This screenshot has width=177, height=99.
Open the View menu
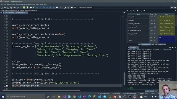(41, 4)
